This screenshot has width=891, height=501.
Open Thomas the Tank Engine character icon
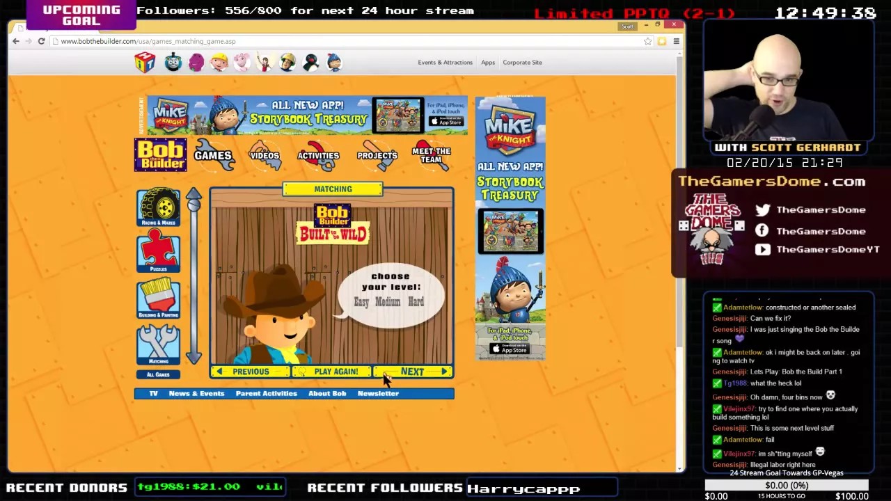pyautogui.click(x=173, y=63)
